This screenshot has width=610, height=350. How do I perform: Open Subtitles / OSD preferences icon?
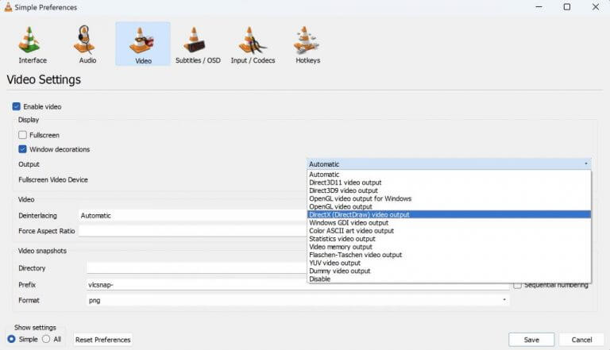[194, 40]
